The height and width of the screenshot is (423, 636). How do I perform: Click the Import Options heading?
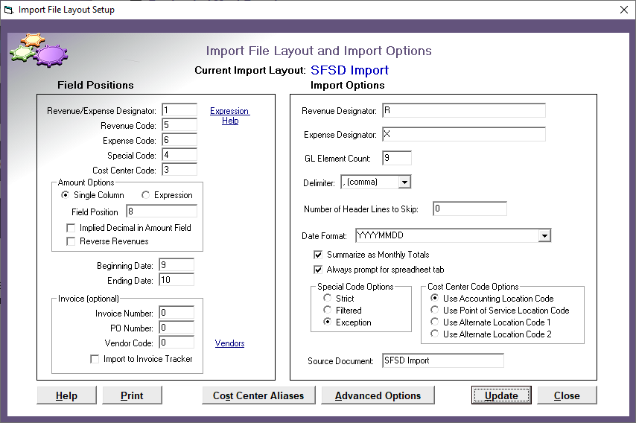pos(348,85)
